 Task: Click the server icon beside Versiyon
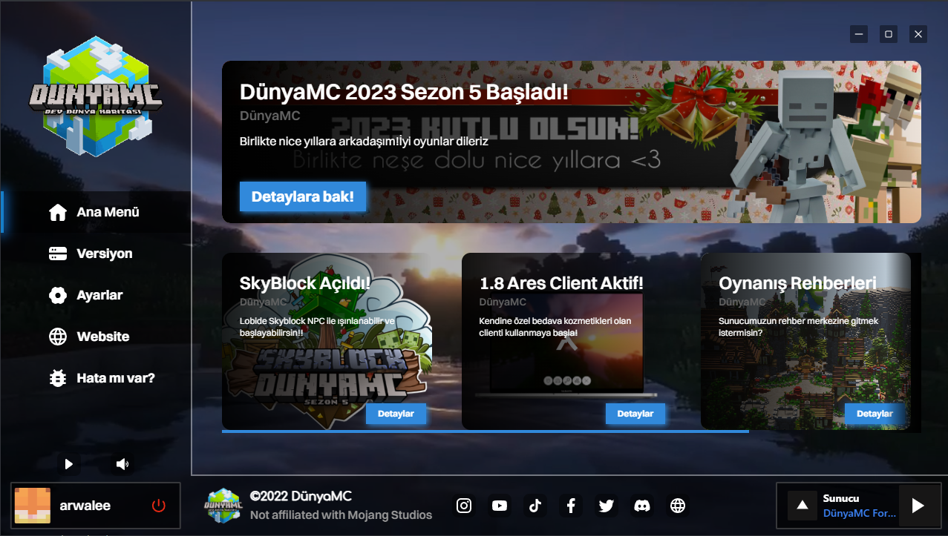58,254
